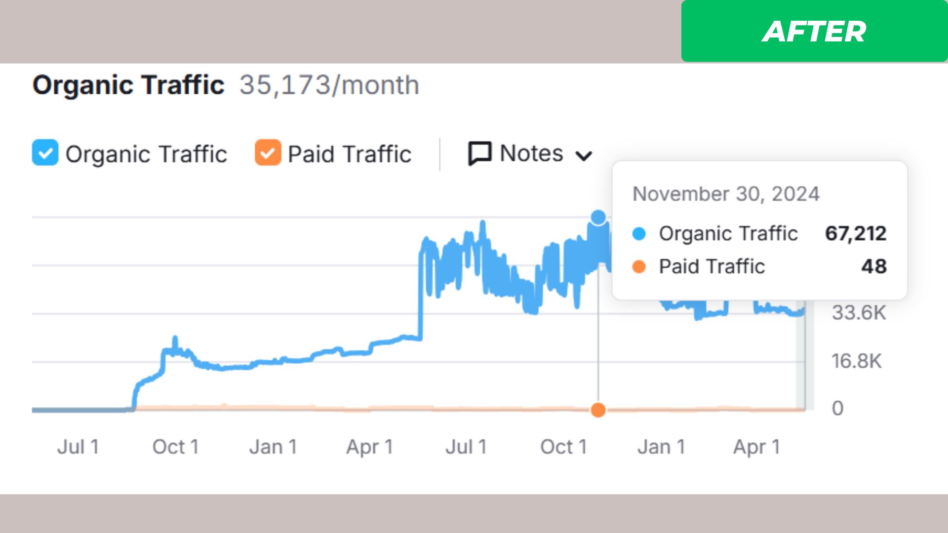Screen dimensions: 948x533
Task: Click the blue dot in tooltip legend
Action: click(639, 233)
